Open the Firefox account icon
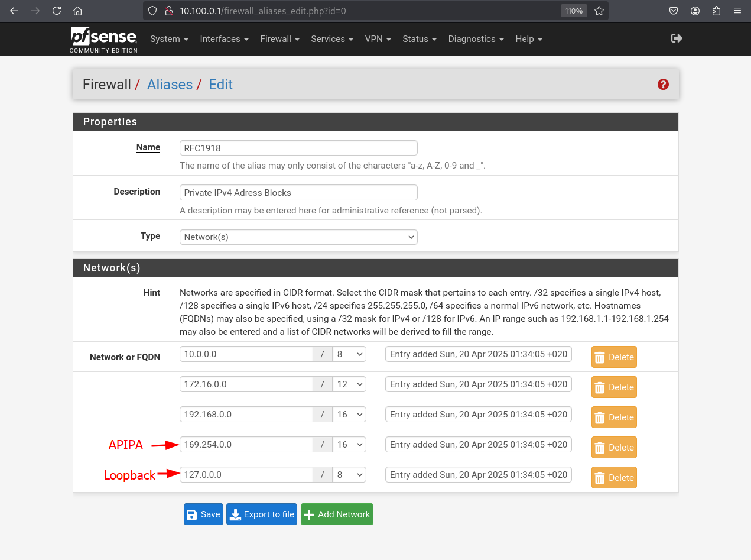 [695, 11]
